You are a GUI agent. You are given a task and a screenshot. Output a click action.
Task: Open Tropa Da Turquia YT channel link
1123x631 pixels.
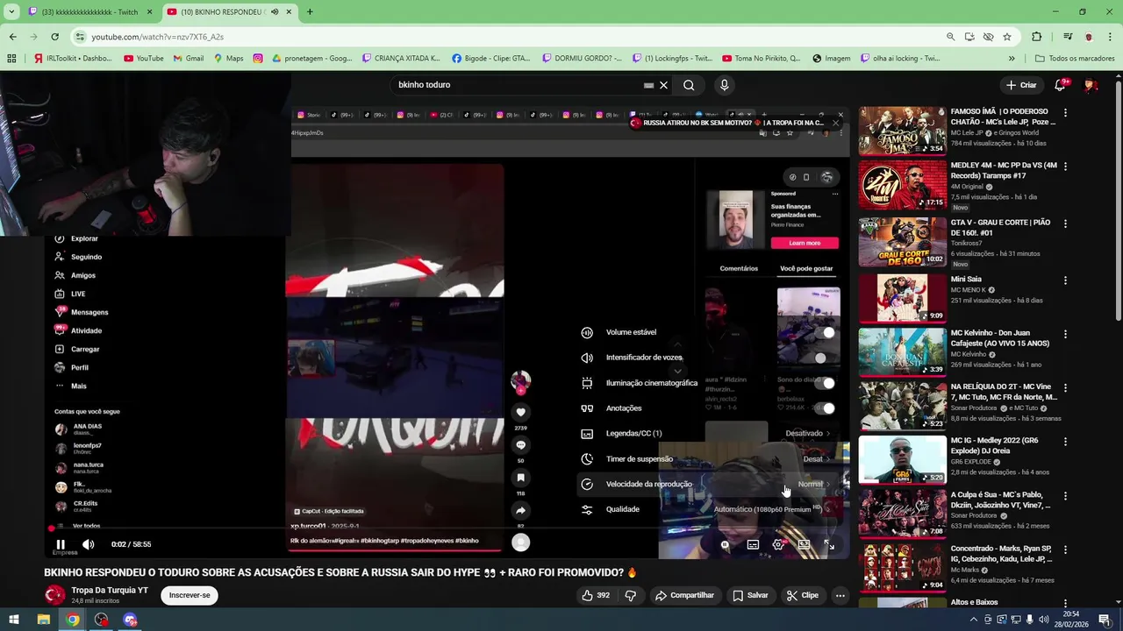pos(110,590)
